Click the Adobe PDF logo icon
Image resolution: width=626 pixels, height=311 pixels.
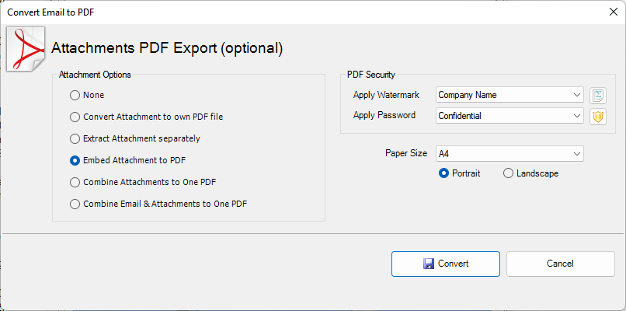coord(26,48)
